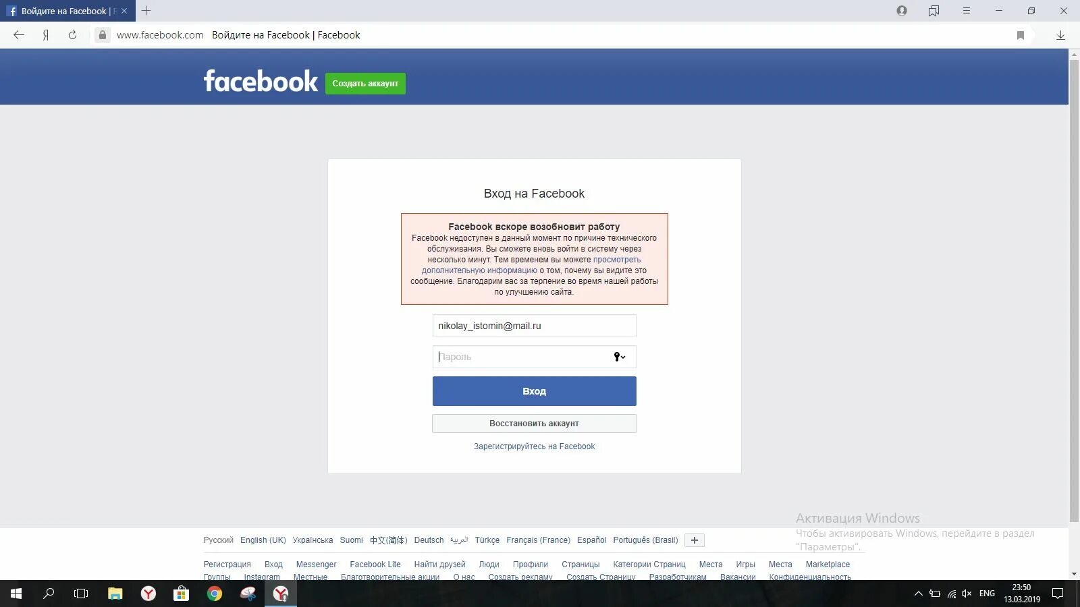Click the padlock site security icon
Screen dimensions: 1080x607
(x=102, y=35)
